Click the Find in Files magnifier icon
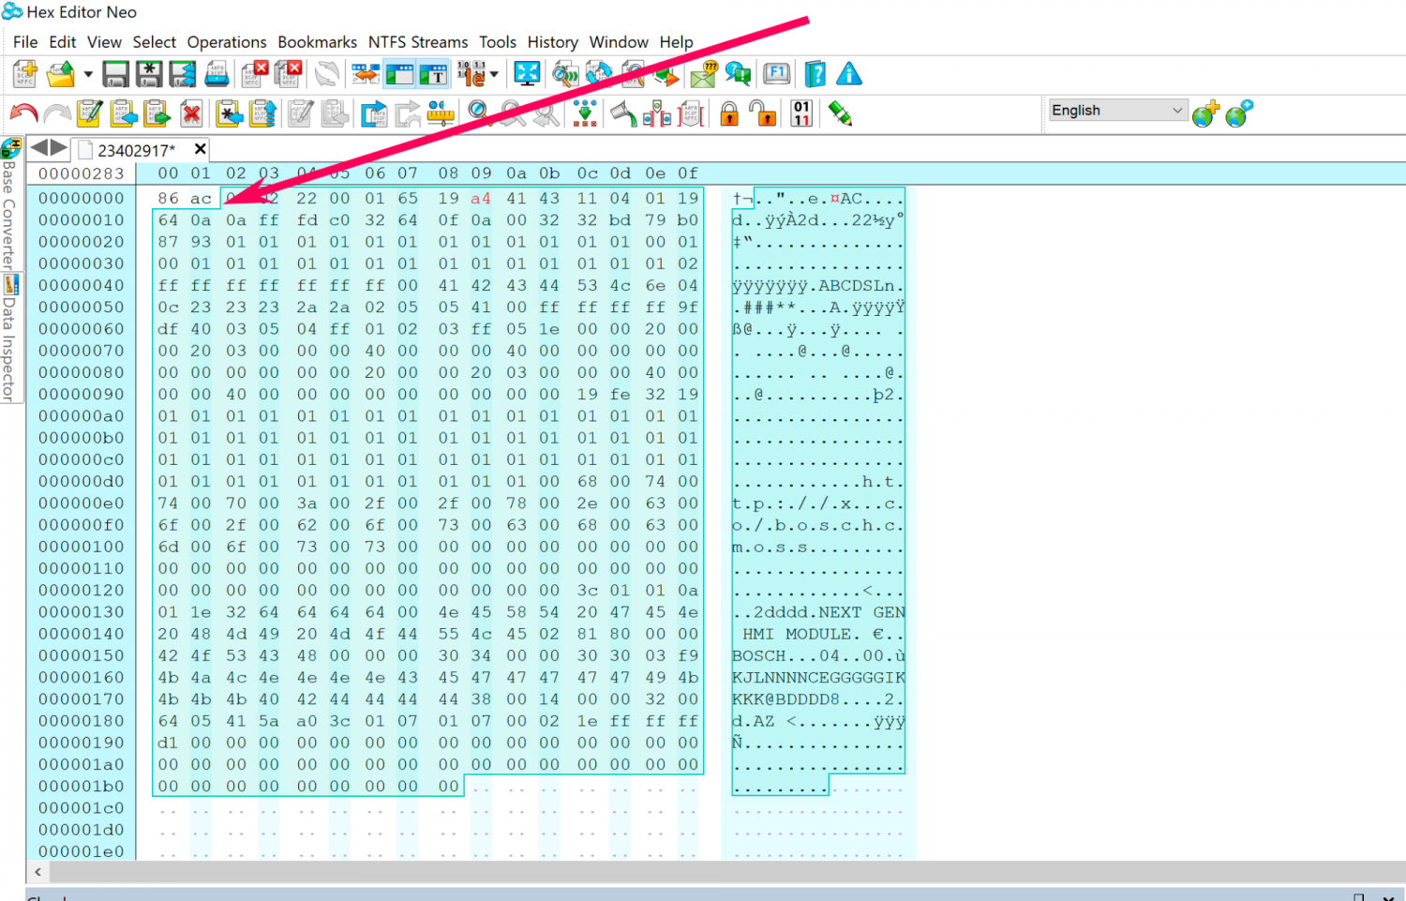 pyautogui.click(x=565, y=74)
